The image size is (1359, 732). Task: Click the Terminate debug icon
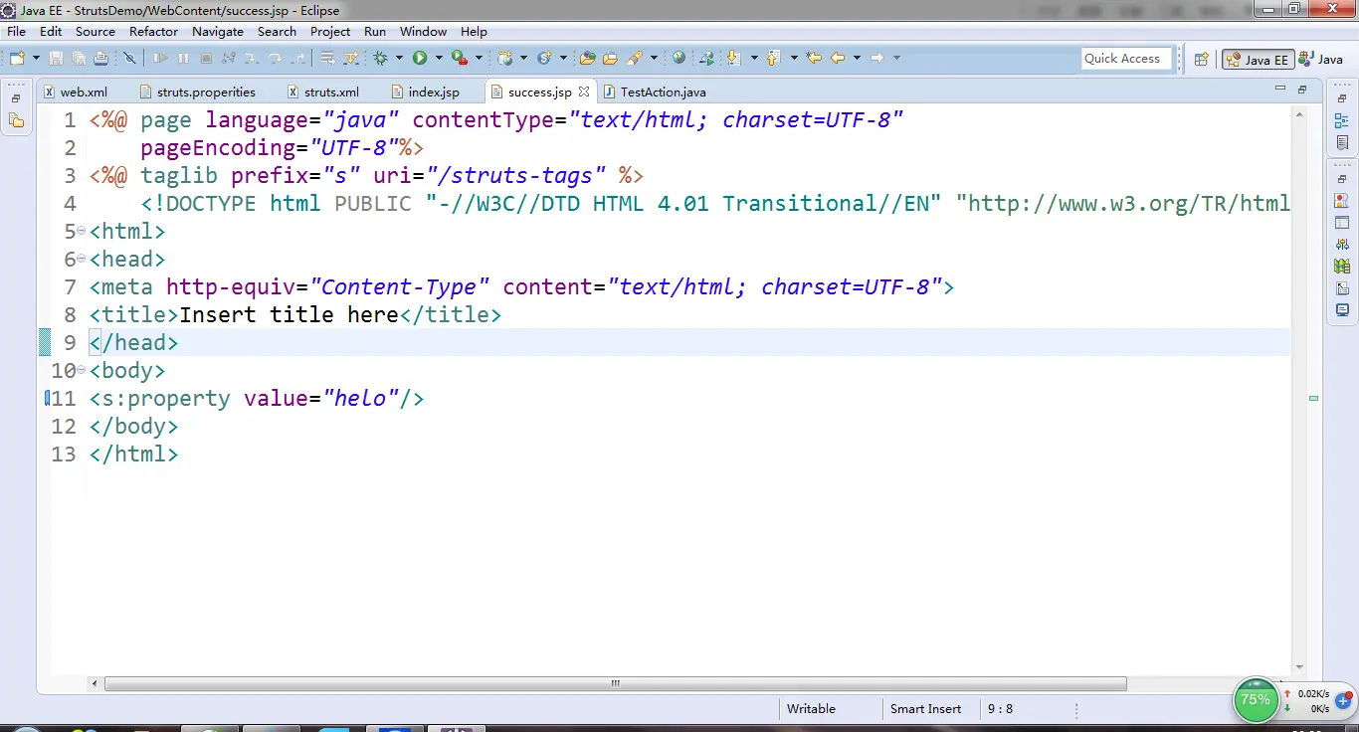tap(206, 58)
